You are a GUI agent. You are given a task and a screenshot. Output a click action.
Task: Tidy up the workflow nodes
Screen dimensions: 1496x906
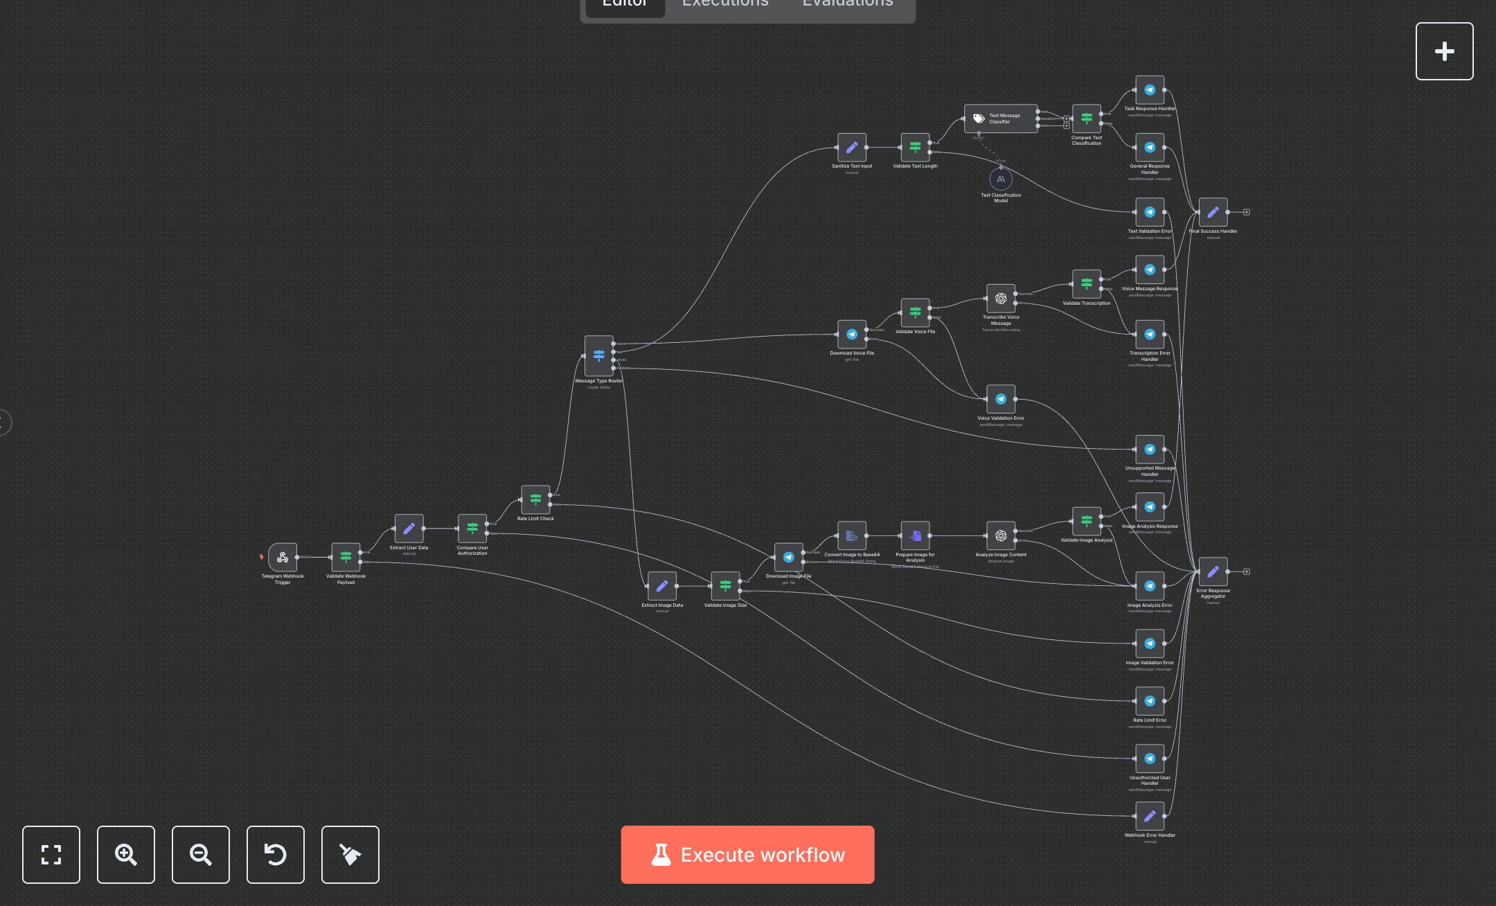[x=350, y=855]
